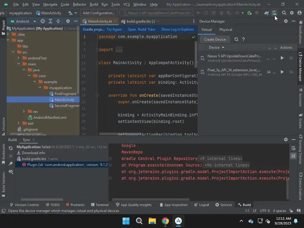This screenshot has width=304, height=228.
Task: Expand the test folder
Action: [19, 123]
